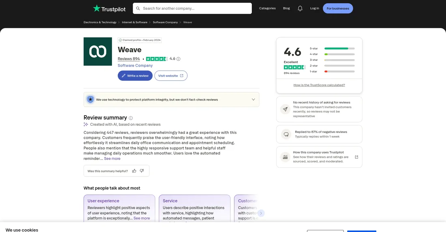446x232 pixels.
Task: Click the 894 reviews text in score card
Action: point(292,73)
